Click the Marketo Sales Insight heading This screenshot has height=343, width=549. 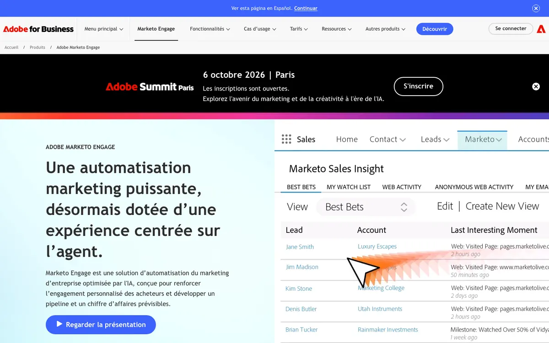(336, 169)
